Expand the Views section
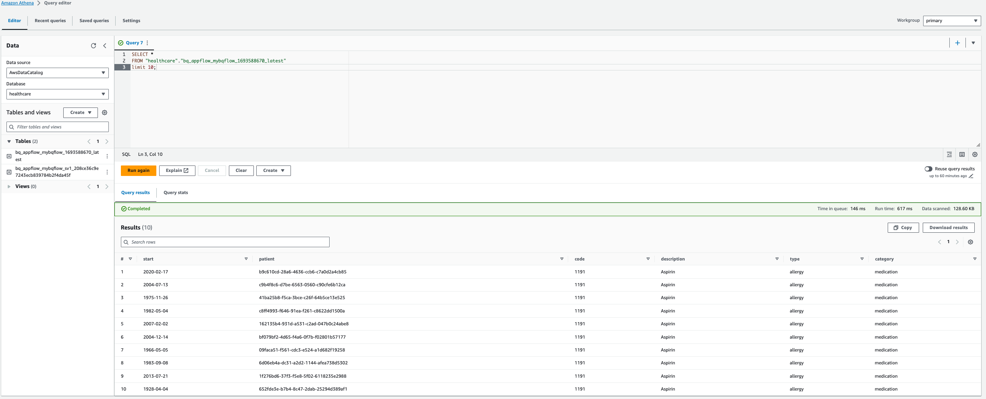The width and height of the screenshot is (986, 399). (9, 186)
